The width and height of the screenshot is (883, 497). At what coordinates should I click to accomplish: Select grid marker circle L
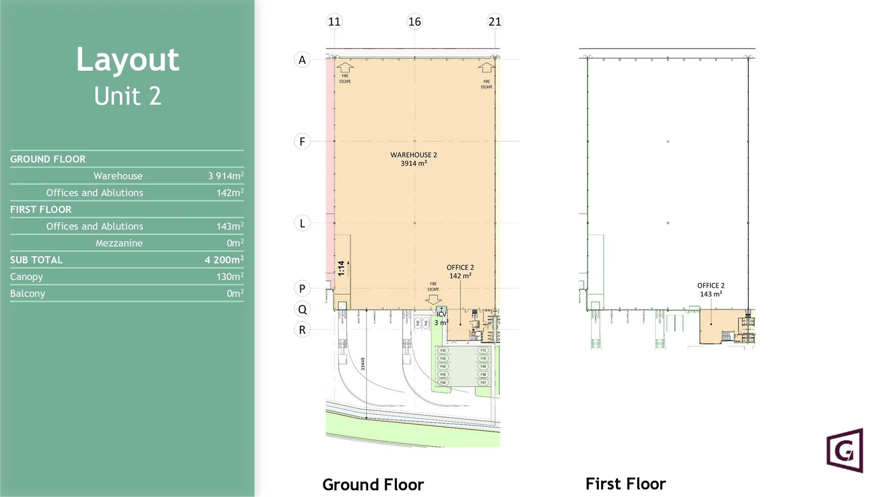[302, 223]
